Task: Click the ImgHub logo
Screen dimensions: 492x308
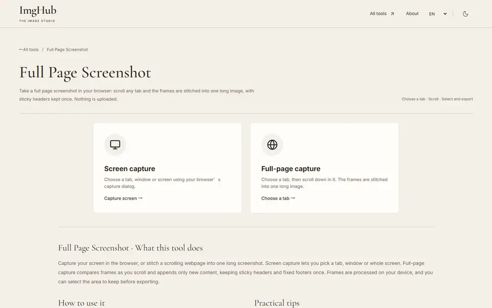Action: [x=37, y=11]
